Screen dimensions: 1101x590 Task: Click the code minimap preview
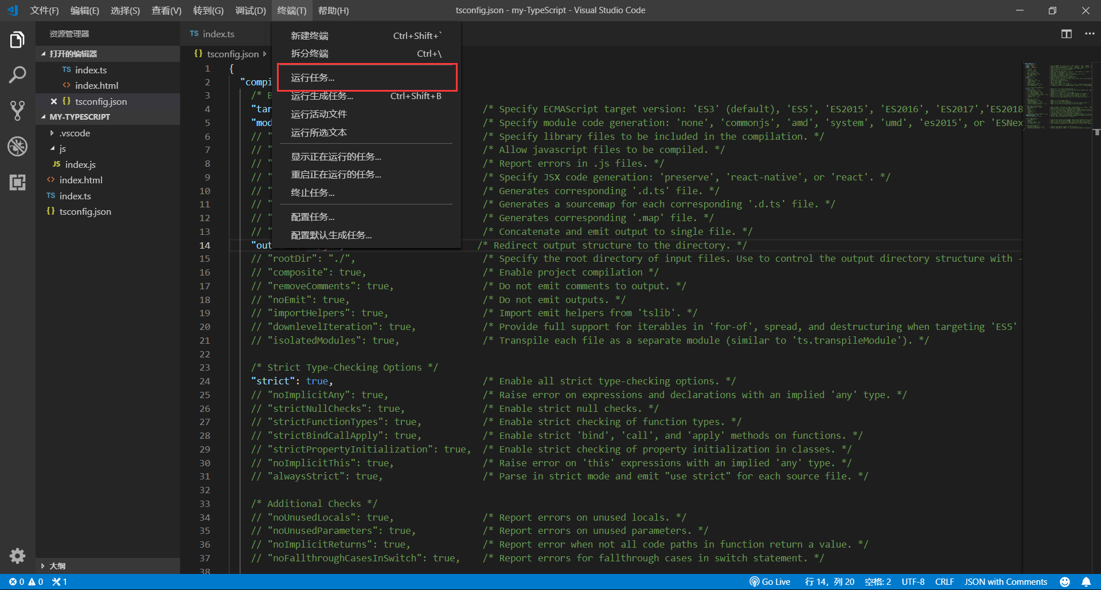pos(1057,96)
